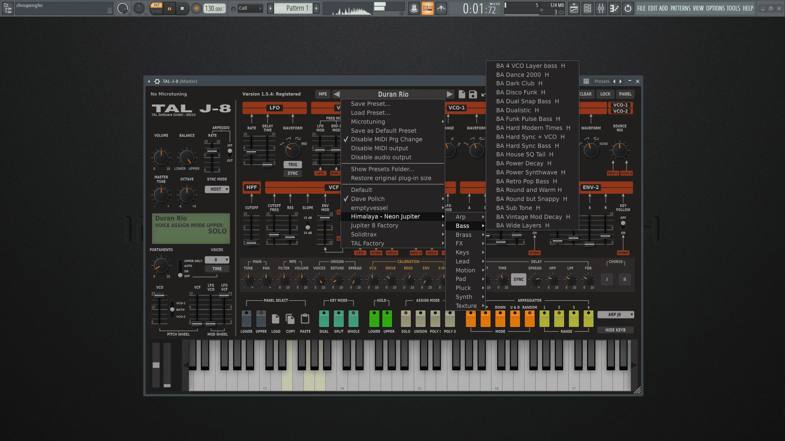Expand the TAL Factory preset bank
The height and width of the screenshot is (441, 785).
392,243
